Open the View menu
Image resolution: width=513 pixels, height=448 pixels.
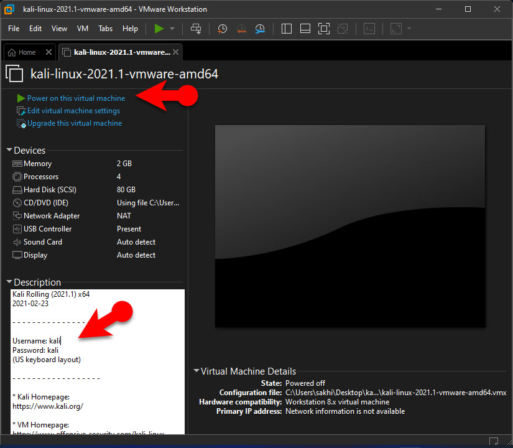[x=59, y=29]
